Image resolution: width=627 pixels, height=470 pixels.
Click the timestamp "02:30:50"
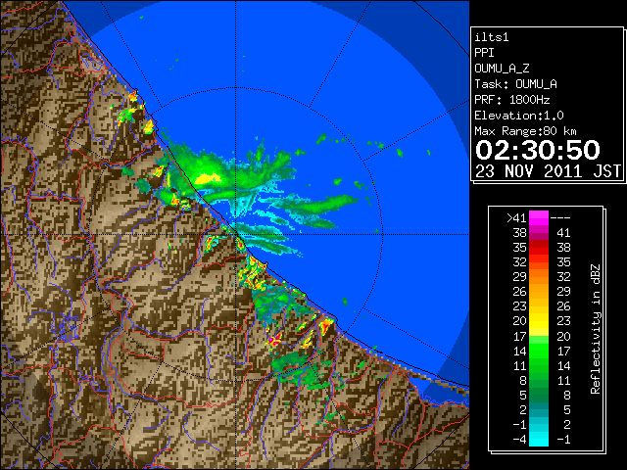(538, 150)
